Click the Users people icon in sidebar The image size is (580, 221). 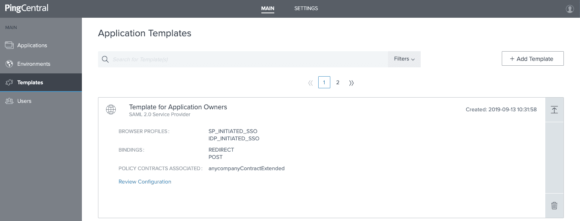point(9,101)
